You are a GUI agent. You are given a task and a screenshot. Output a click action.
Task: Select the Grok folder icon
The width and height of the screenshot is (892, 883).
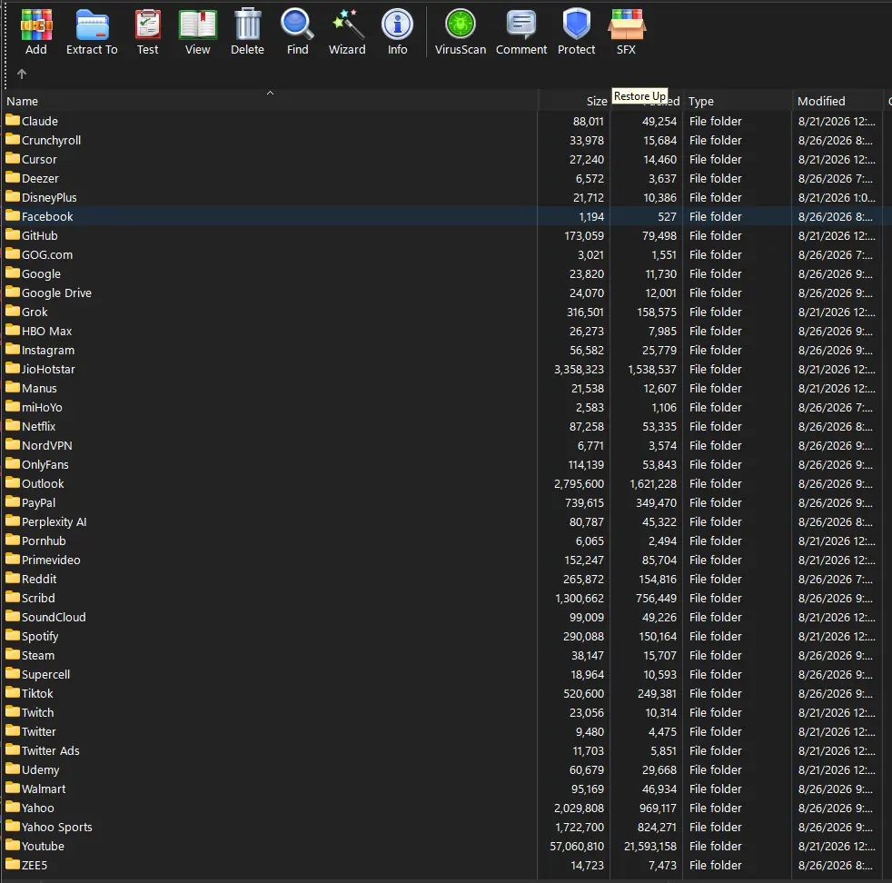coord(13,311)
